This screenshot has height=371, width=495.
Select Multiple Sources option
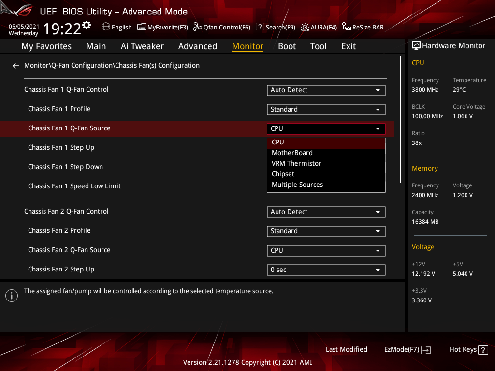(x=326, y=185)
